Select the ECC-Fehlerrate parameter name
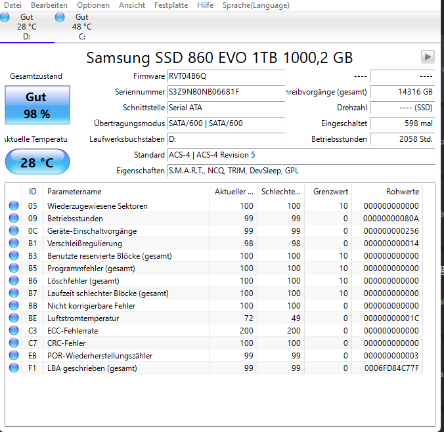444x432 pixels. click(x=73, y=331)
